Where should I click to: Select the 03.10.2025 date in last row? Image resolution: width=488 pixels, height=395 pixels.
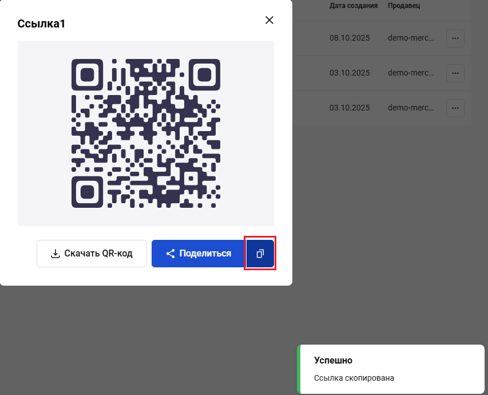pos(350,108)
